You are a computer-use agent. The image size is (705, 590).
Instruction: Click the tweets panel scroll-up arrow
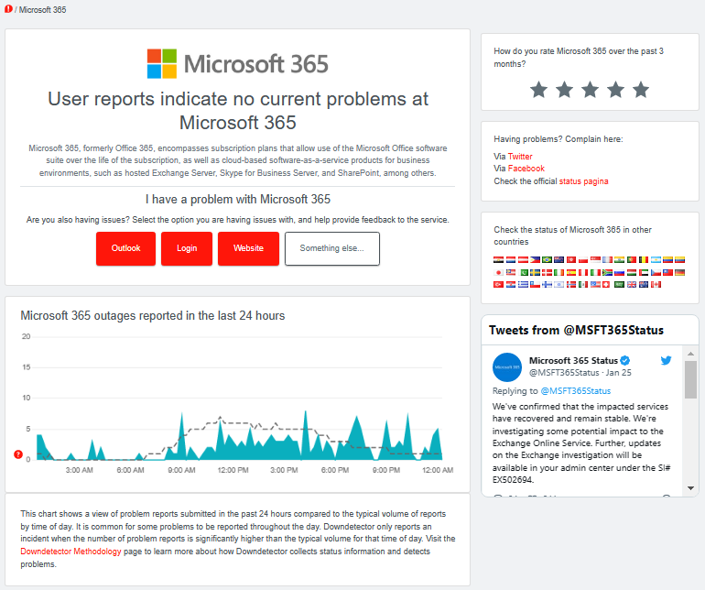[x=690, y=354]
